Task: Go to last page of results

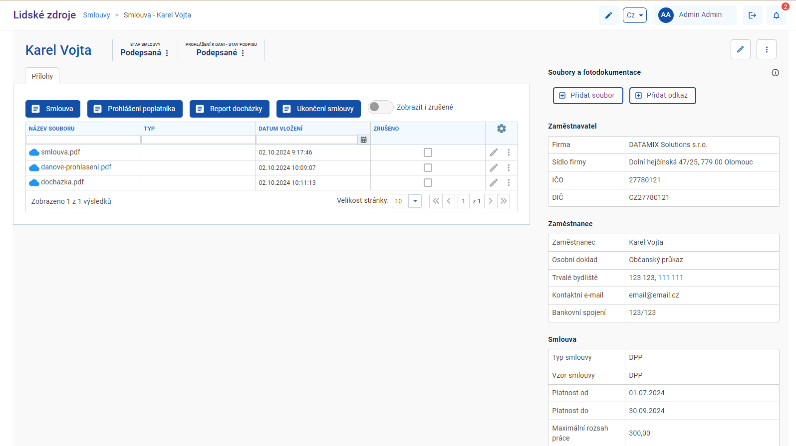Action: click(504, 201)
